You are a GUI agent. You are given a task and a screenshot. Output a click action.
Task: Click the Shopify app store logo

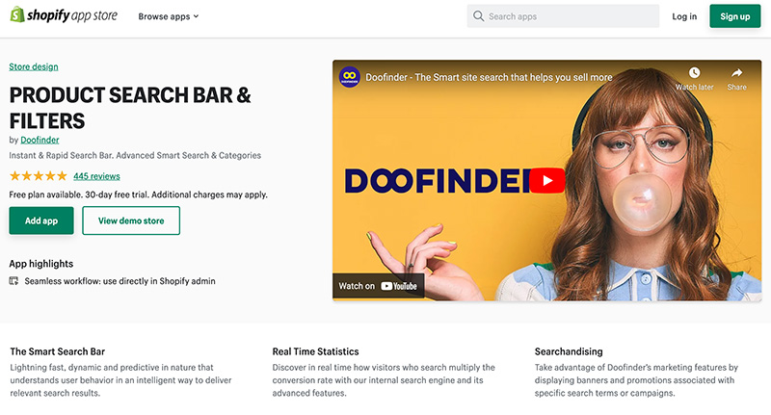(x=64, y=15)
